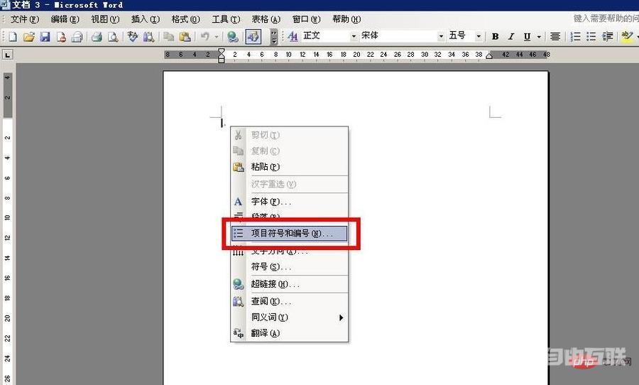The height and width of the screenshot is (385, 639).
Task: Click the Insert Hyperlink globe icon in the toolbar
Action: pyautogui.click(x=232, y=36)
